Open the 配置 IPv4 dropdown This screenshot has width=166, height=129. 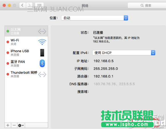(124, 53)
